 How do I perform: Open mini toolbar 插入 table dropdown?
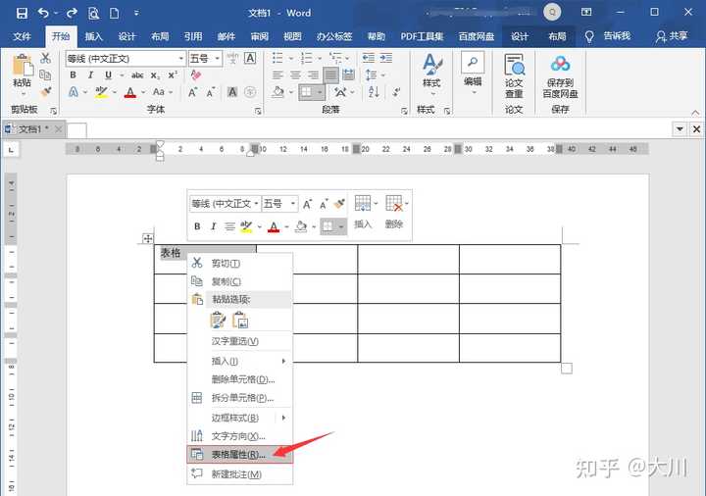[x=376, y=204]
